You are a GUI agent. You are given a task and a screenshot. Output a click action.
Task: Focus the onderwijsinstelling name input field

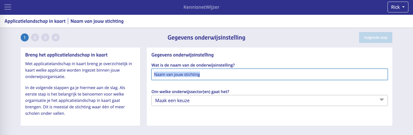pyautogui.click(x=269, y=74)
